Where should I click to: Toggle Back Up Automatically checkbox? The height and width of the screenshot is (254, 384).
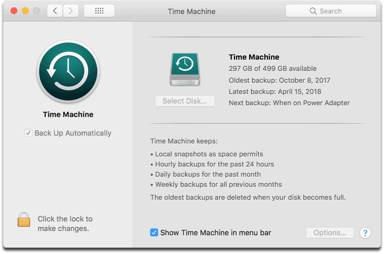pos(28,133)
